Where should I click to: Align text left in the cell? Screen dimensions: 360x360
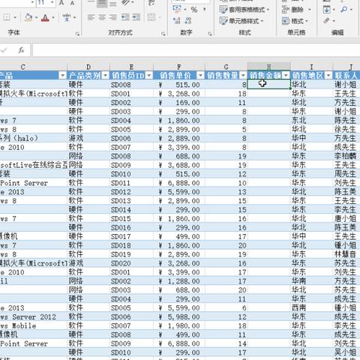[x=91, y=17]
